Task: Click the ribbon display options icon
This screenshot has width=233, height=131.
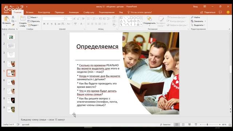Action: pos(205,7)
